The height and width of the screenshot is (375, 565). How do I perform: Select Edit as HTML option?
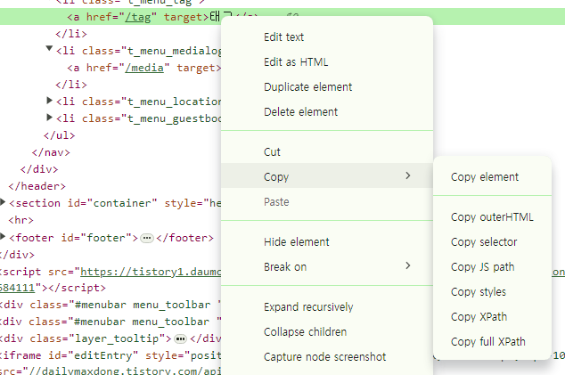tap(296, 62)
